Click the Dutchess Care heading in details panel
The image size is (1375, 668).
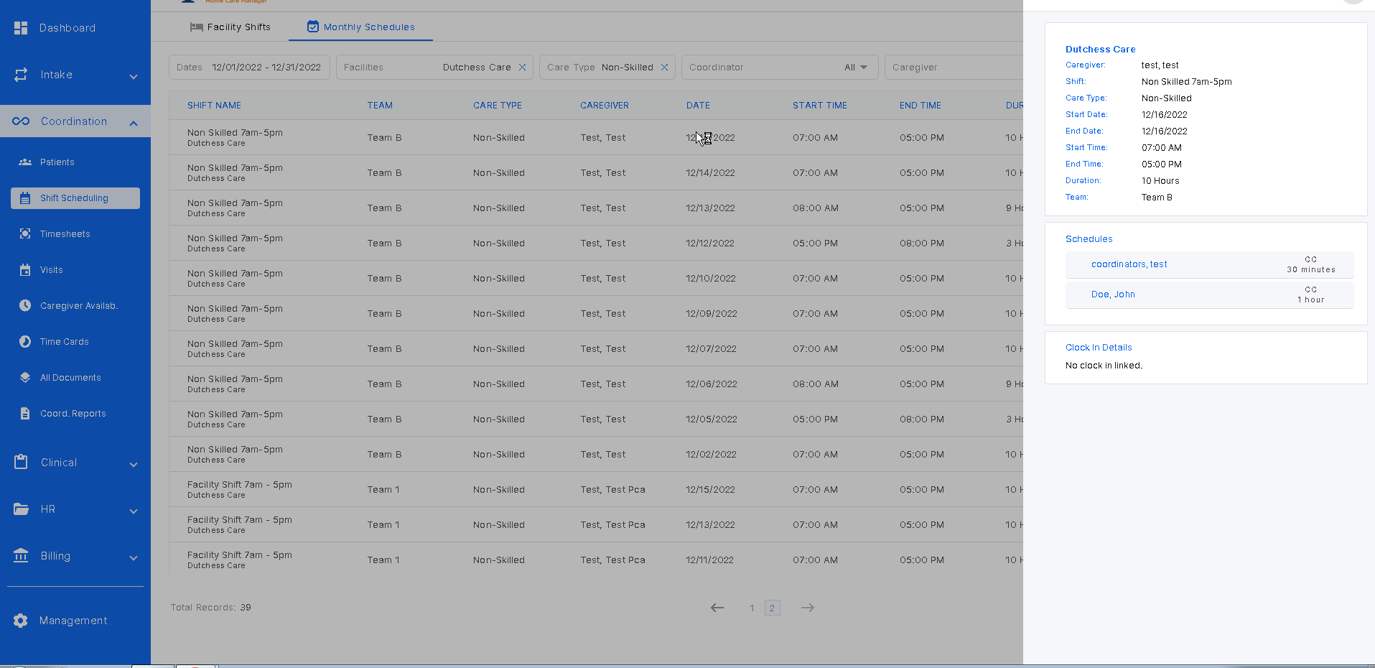[1101, 50]
